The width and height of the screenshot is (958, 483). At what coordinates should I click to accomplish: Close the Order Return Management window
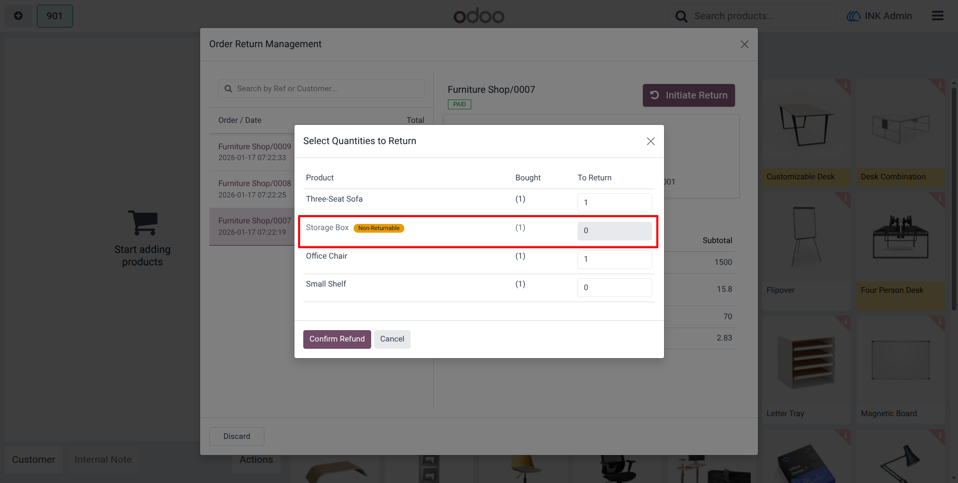click(x=744, y=45)
